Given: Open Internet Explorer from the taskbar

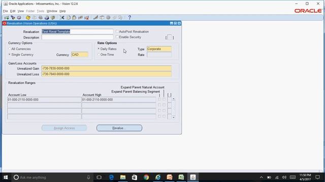Looking at the screenshot, I should point(158,177).
